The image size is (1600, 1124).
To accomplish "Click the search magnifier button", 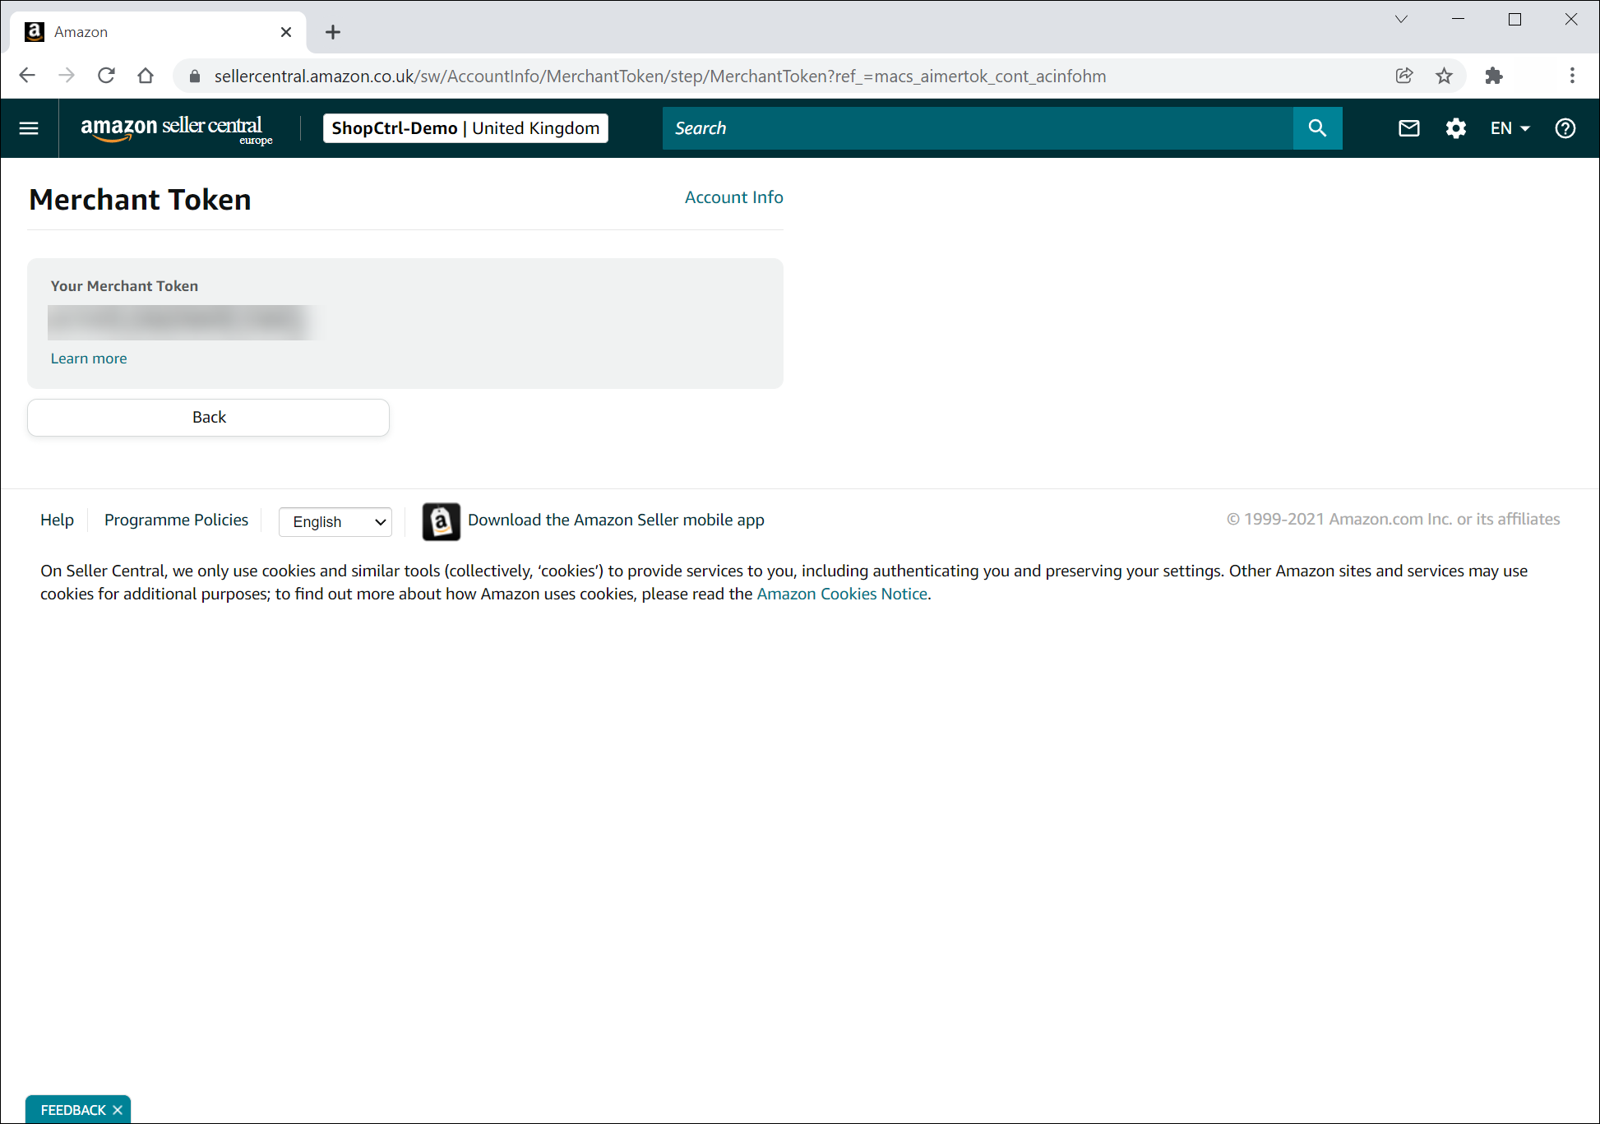I will [1317, 128].
